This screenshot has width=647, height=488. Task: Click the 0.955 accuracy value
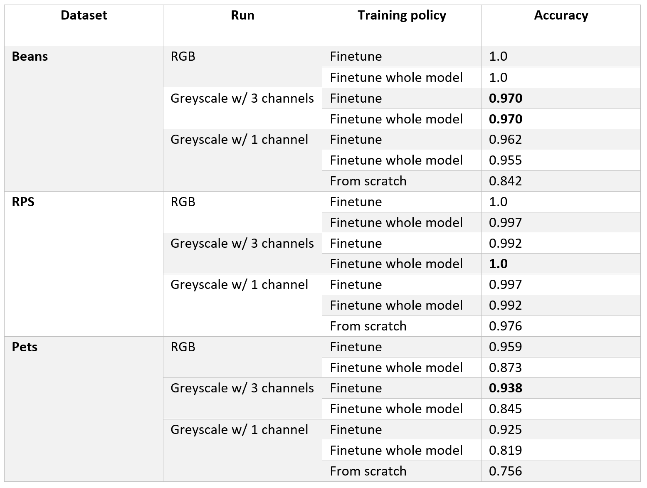[505, 160]
